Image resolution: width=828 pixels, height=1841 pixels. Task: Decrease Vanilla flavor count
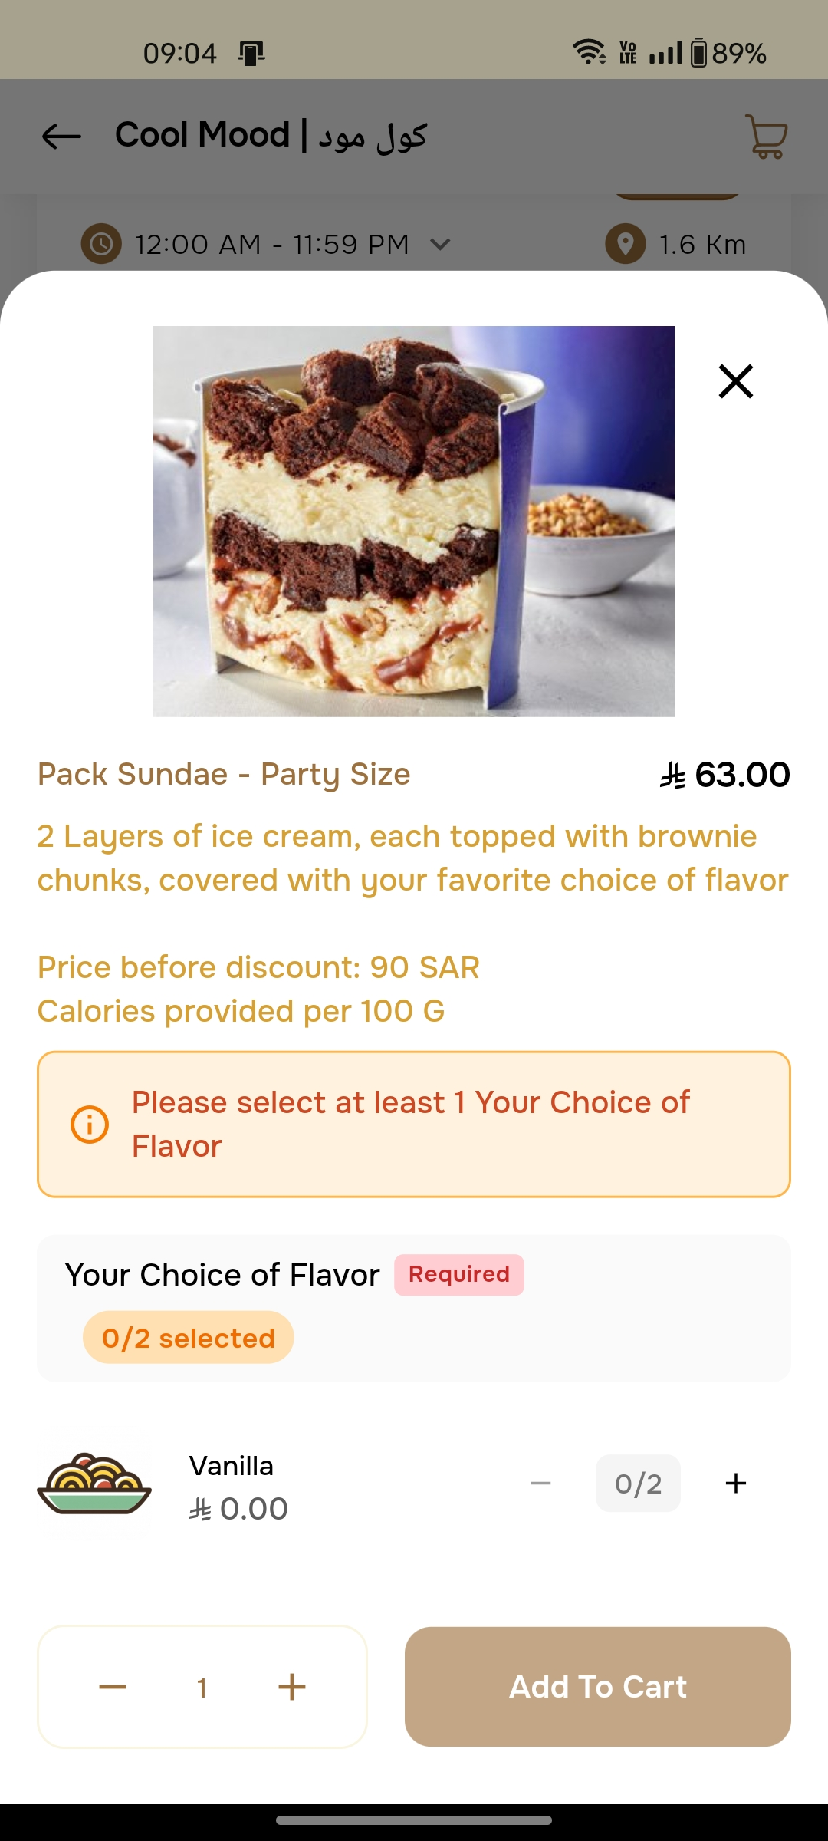(540, 1483)
